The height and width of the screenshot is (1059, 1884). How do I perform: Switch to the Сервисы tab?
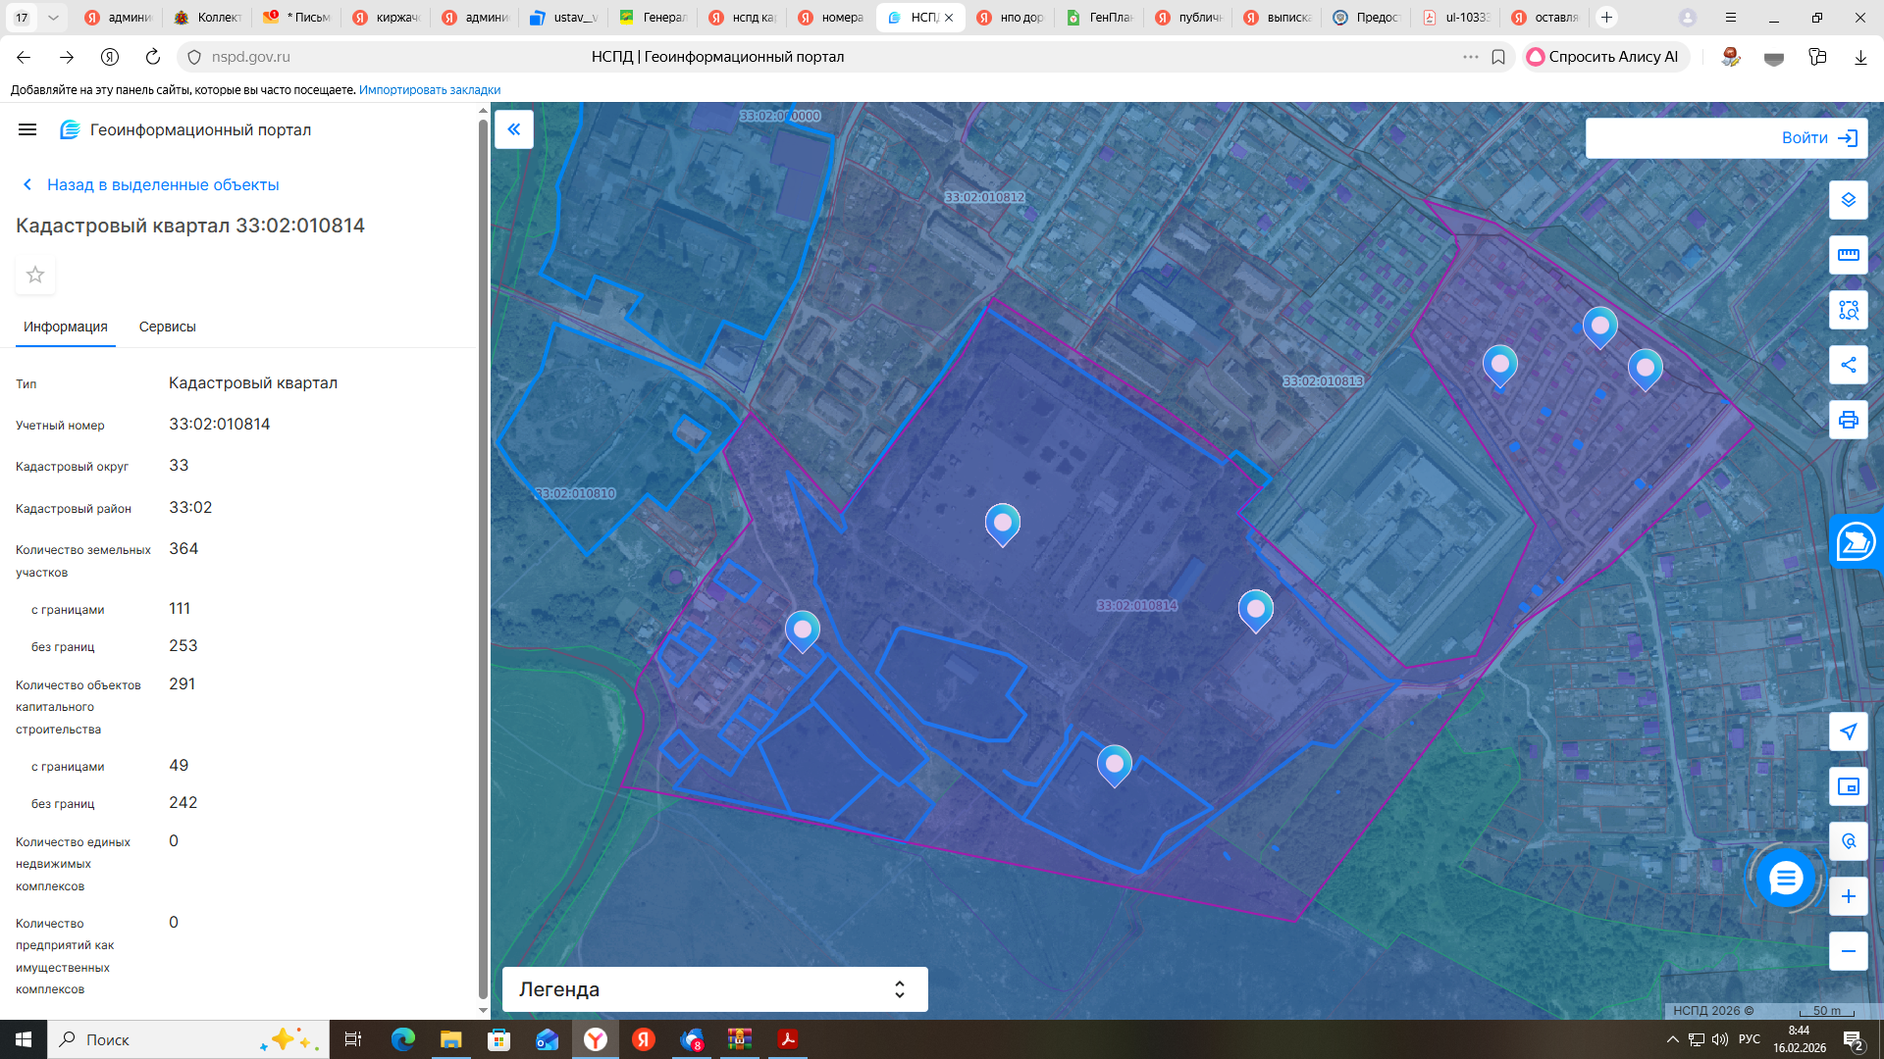[167, 327]
